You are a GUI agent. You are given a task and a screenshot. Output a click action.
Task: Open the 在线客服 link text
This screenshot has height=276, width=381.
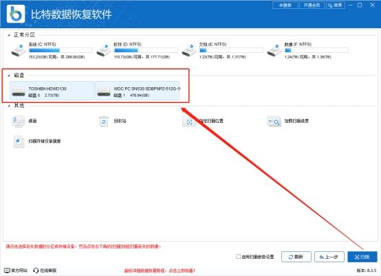[48, 271]
